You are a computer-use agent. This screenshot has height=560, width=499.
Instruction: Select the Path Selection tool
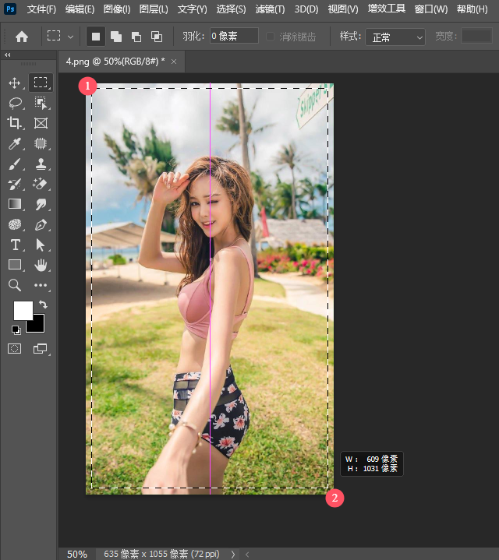pos(41,245)
